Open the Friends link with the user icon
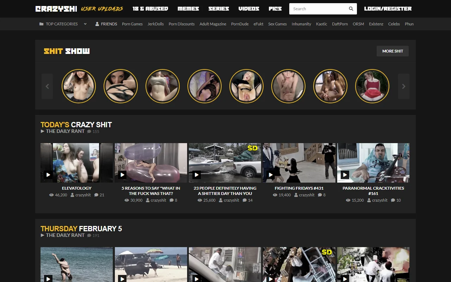The image size is (451, 282). click(106, 24)
